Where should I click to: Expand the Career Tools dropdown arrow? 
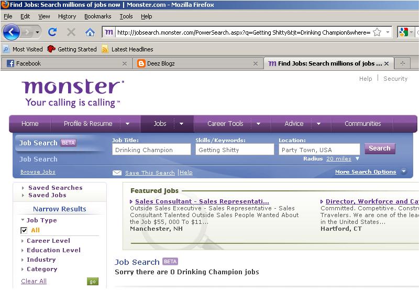pos(259,124)
